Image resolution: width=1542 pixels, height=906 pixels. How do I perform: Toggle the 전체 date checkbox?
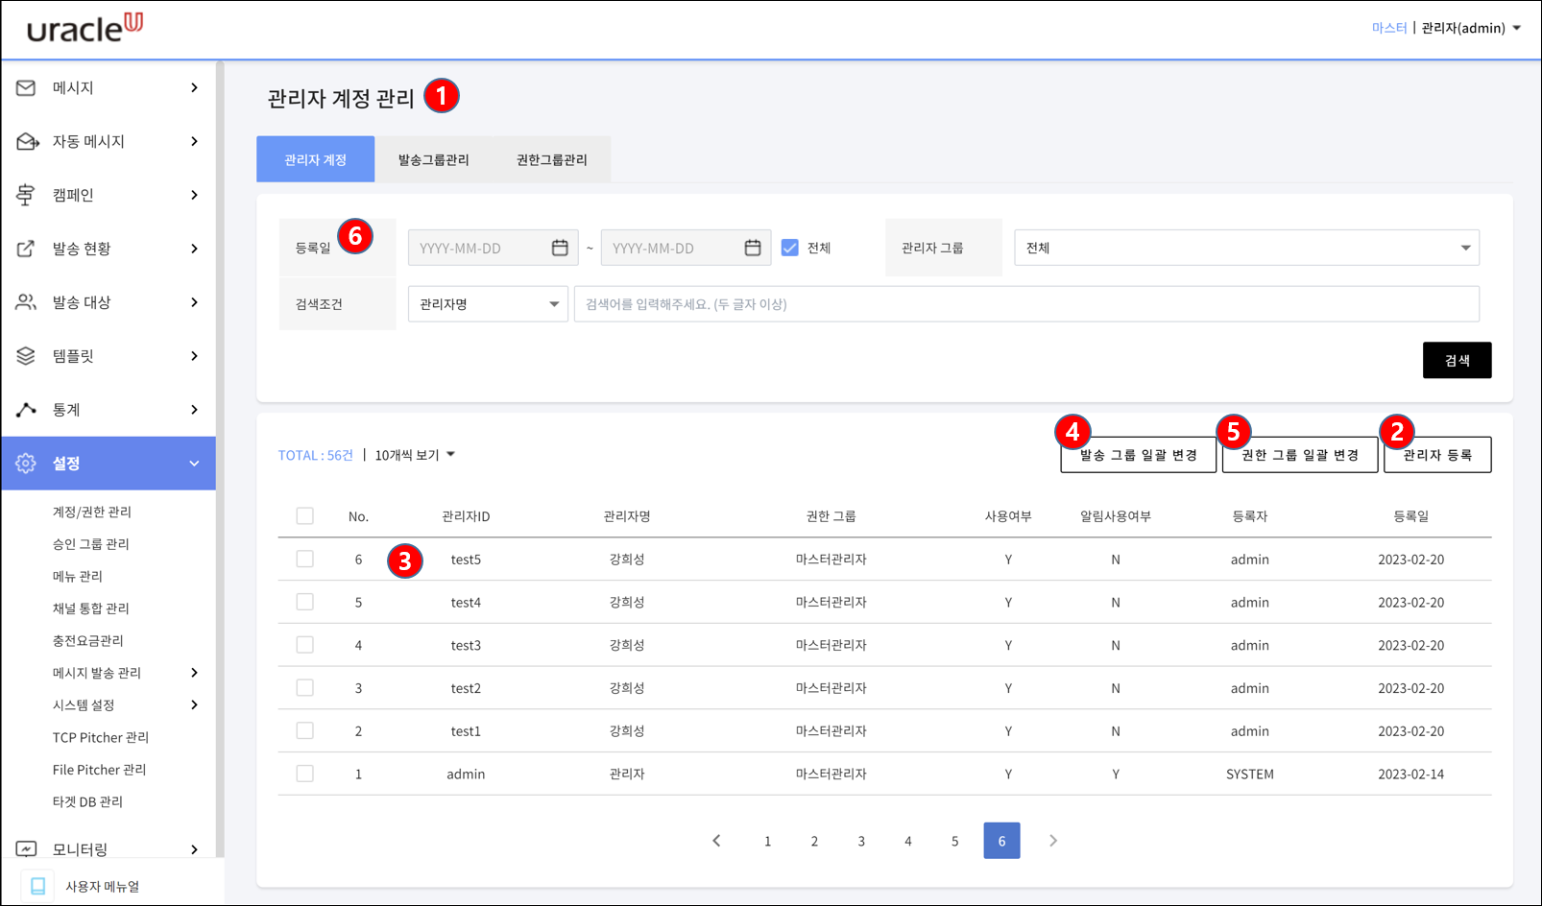[x=790, y=248]
